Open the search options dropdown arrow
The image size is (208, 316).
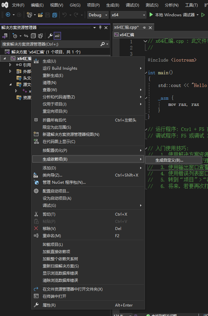(x=107, y=44)
